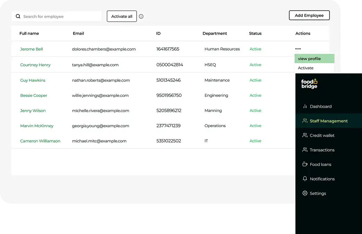This screenshot has width=362, height=234.
Task: Select 'view profile' from the actions menu
Action: [x=309, y=59]
